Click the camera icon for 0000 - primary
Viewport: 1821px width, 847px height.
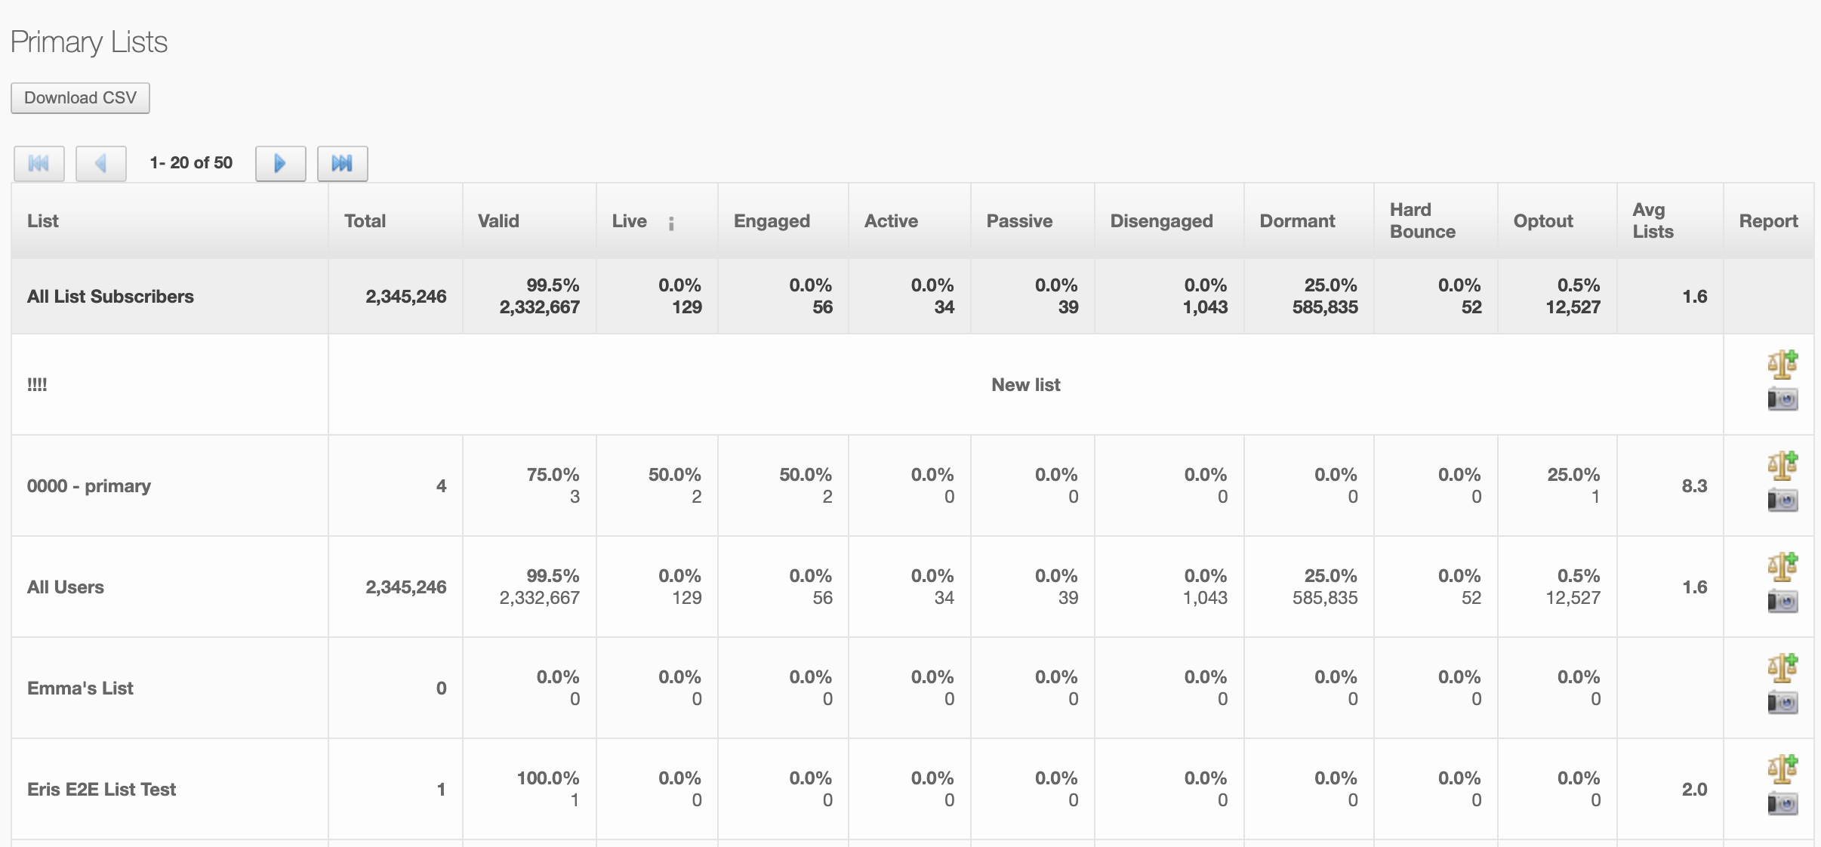[1782, 500]
